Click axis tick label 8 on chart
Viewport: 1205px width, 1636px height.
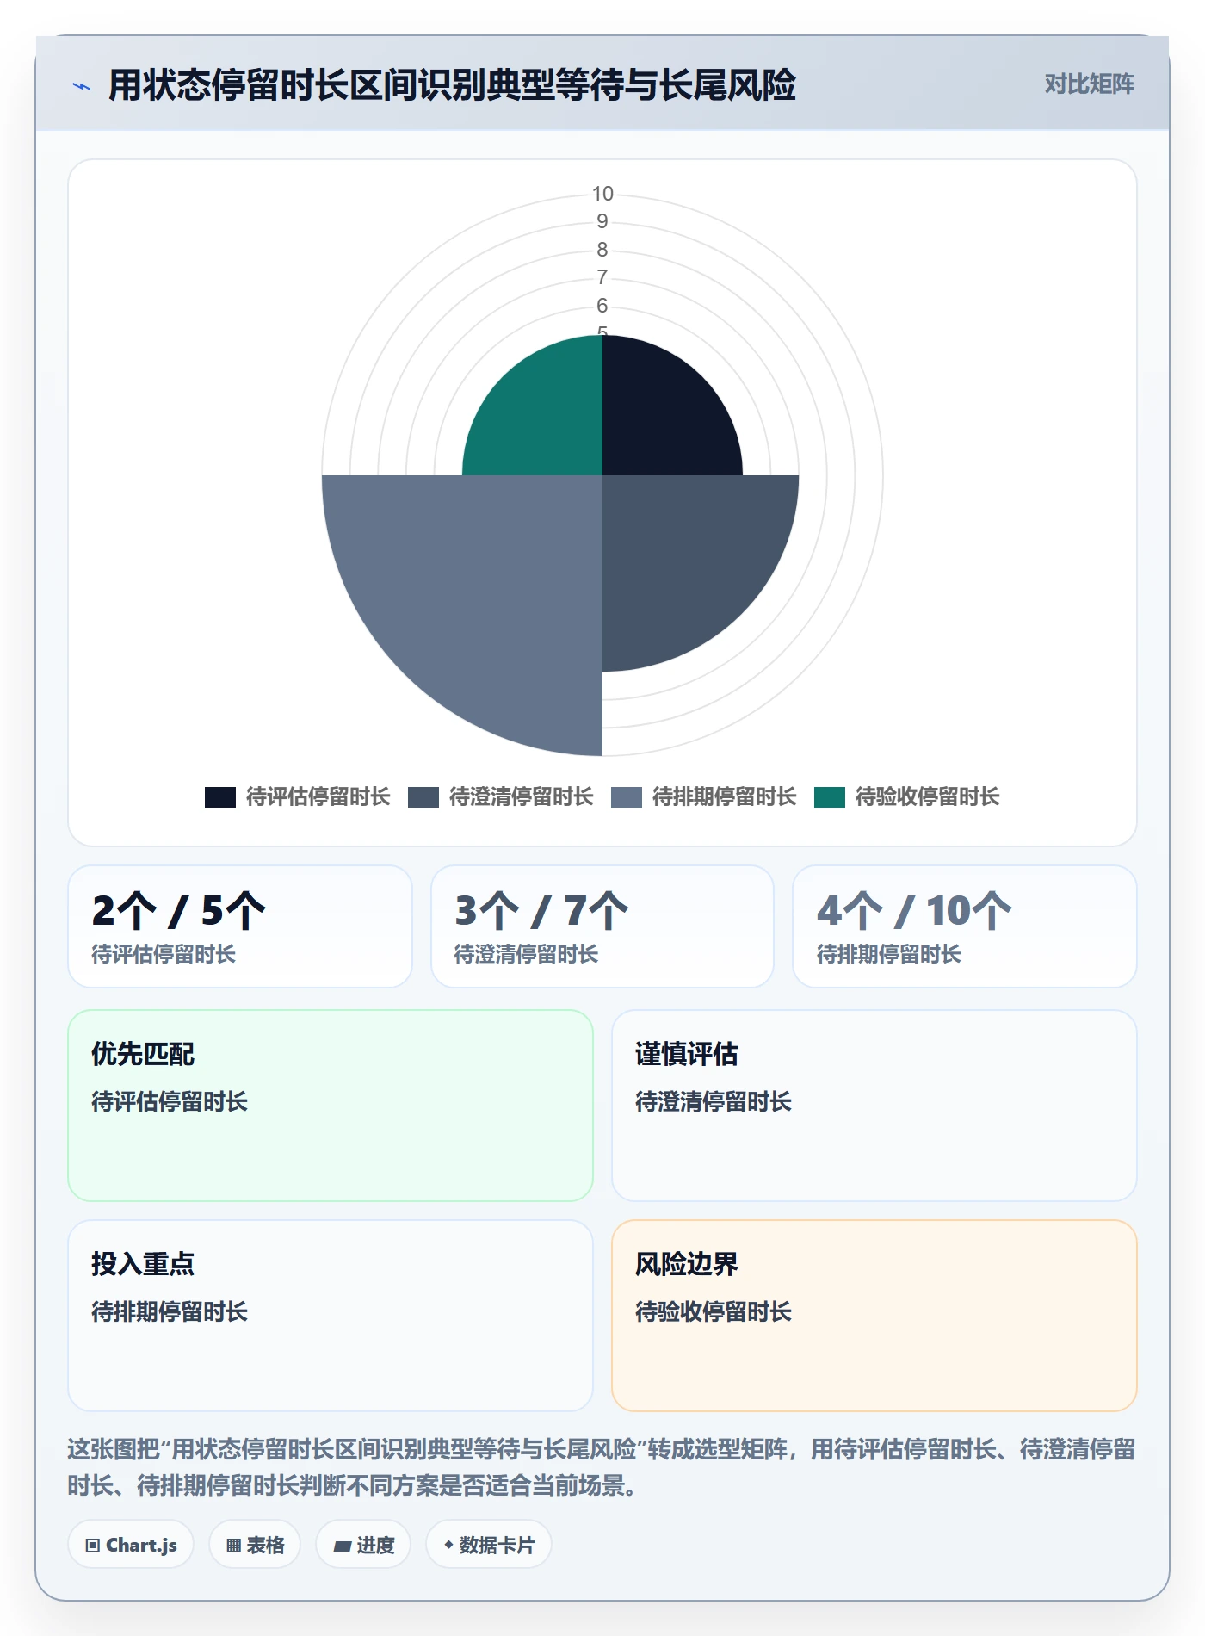click(602, 250)
